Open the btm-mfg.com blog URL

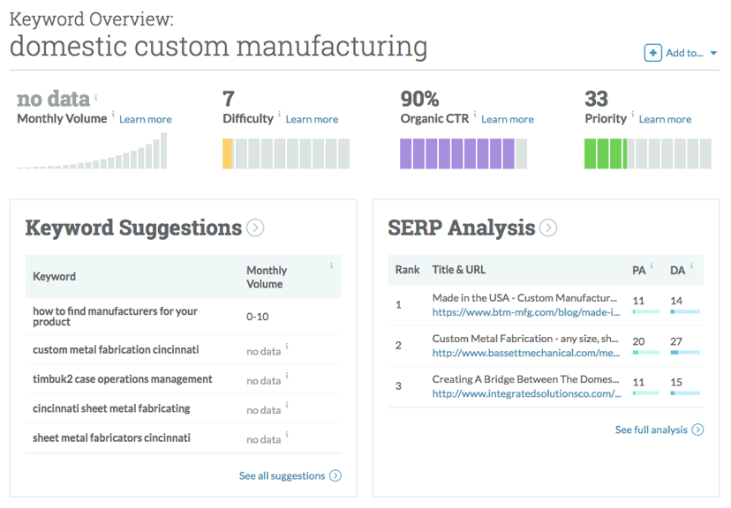(x=526, y=312)
